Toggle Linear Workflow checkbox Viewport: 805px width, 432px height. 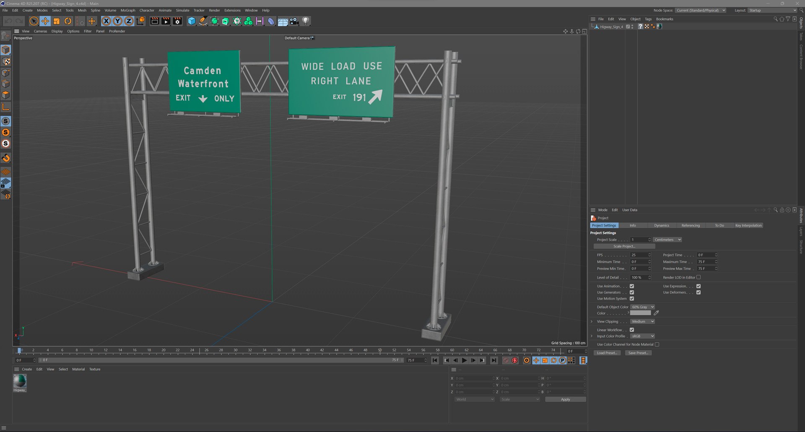click(x=632, y=330)
